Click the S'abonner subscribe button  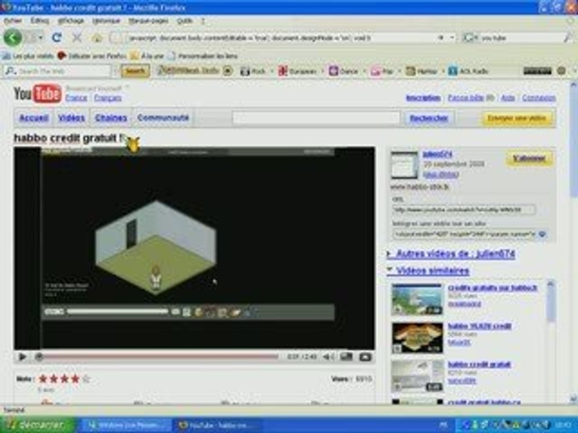click(529, 158)
